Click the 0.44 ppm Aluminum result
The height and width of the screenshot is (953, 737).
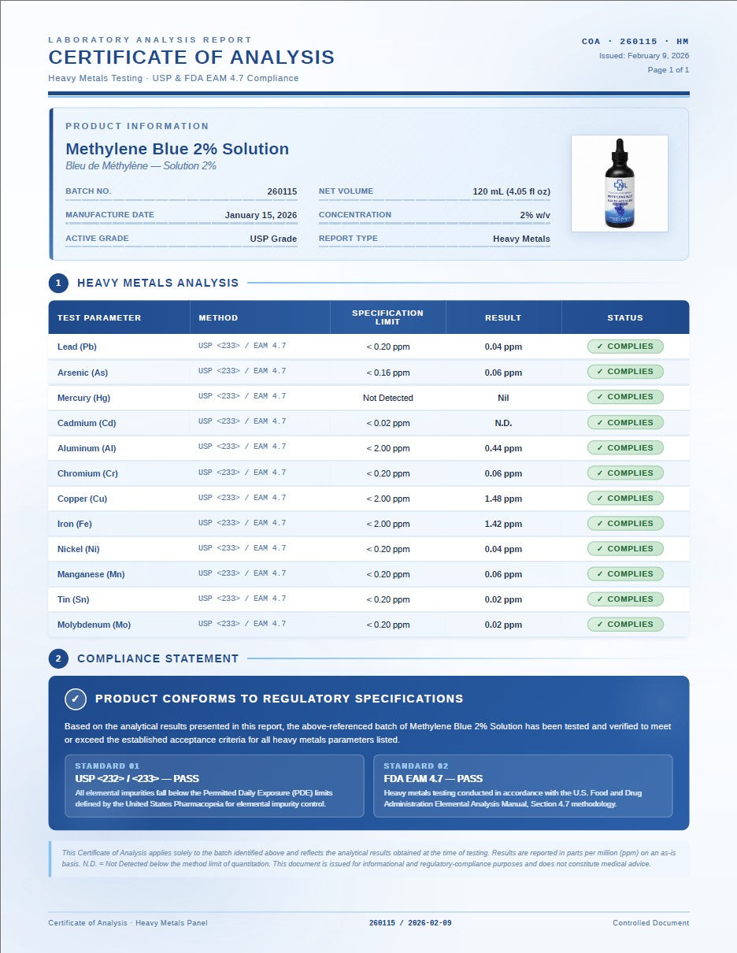(503, 448)
